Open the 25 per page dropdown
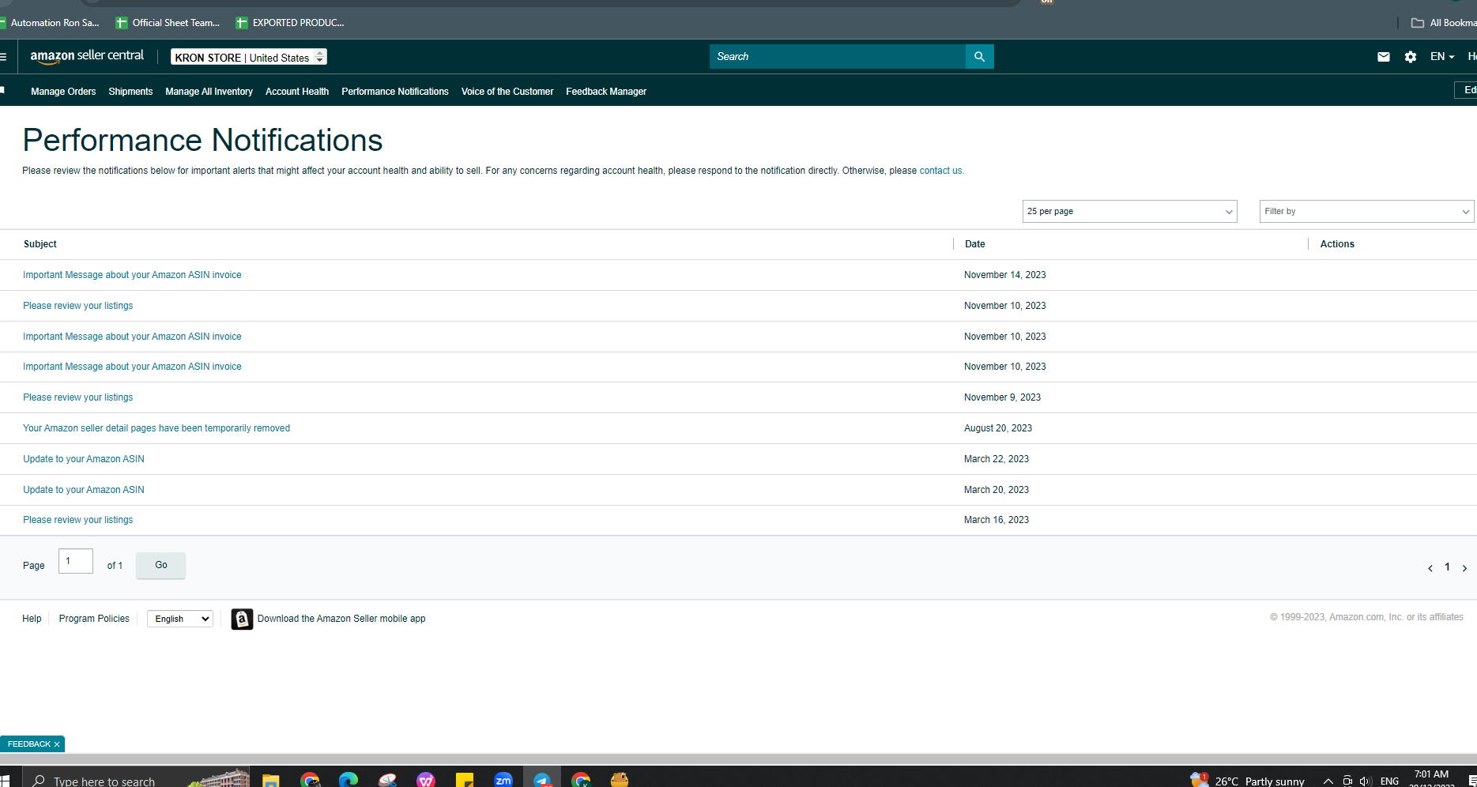This screenshot has width=1477, height=787. (x=1129, y=212)
